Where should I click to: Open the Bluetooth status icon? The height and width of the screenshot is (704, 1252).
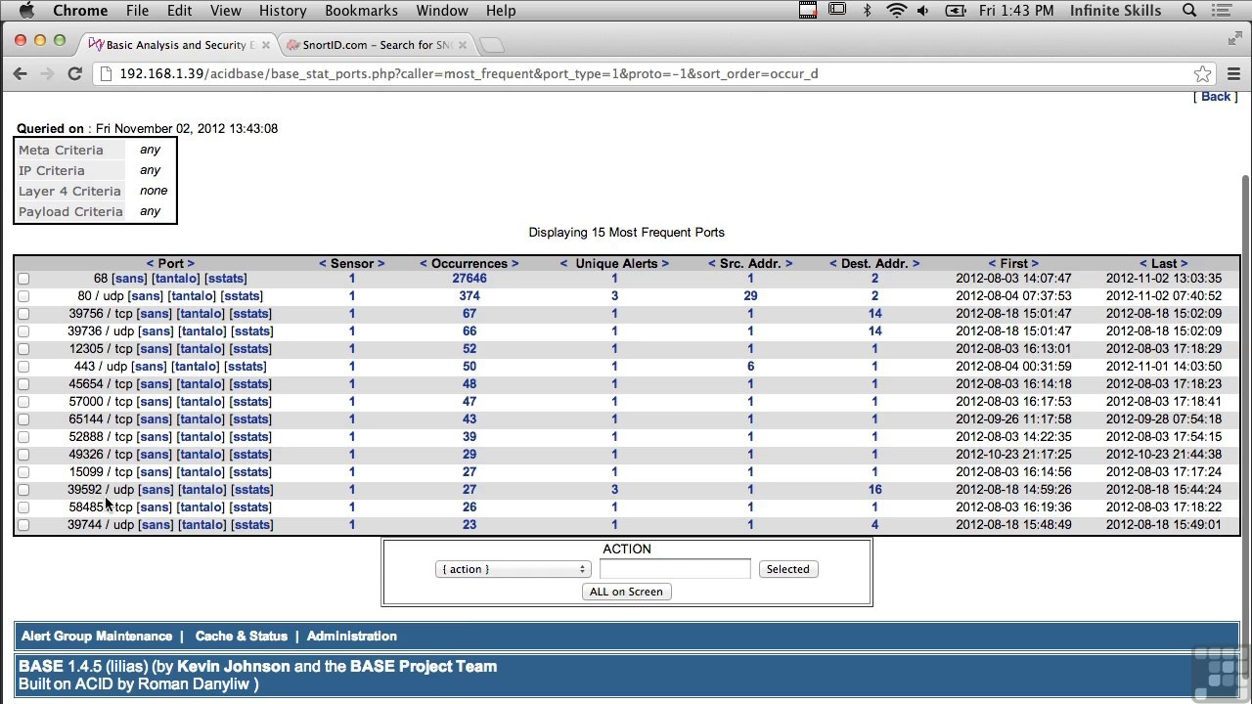click(x=867, y=11)
